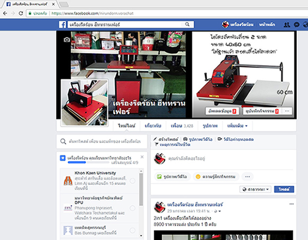The width and height of the screenshot is (308, 240).
Task: Click the Facebook logo icon
Action: [x=63, y=25]
